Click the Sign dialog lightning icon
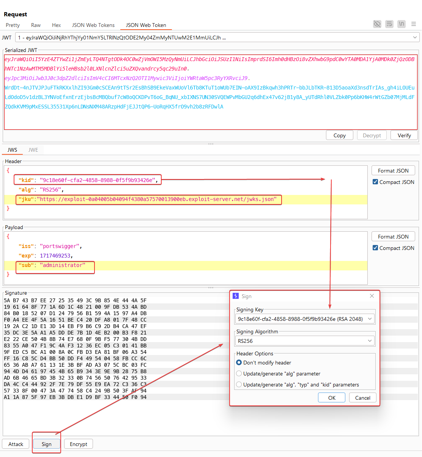 point(236,296)
